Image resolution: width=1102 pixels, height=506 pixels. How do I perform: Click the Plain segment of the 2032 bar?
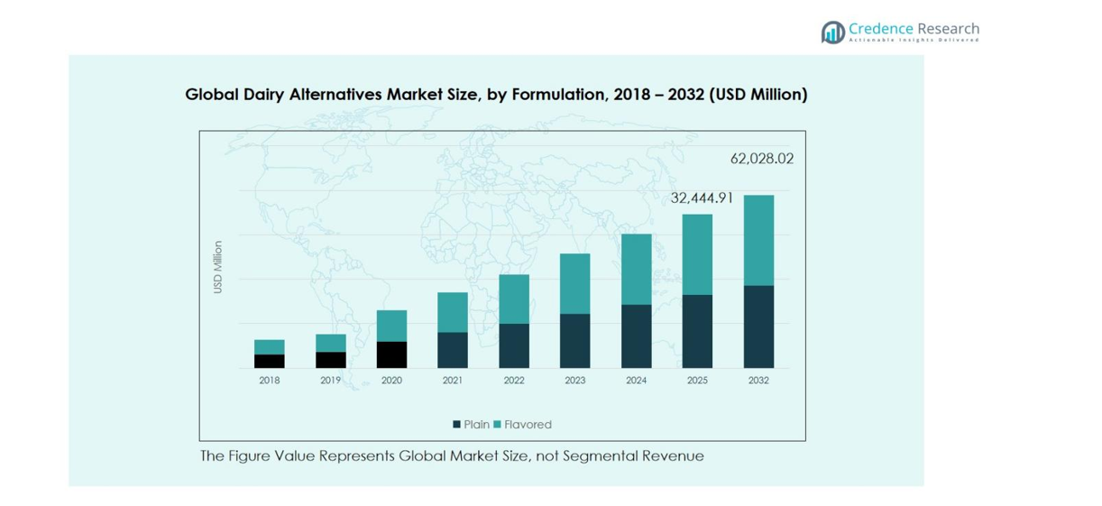(x=758, y=327)
